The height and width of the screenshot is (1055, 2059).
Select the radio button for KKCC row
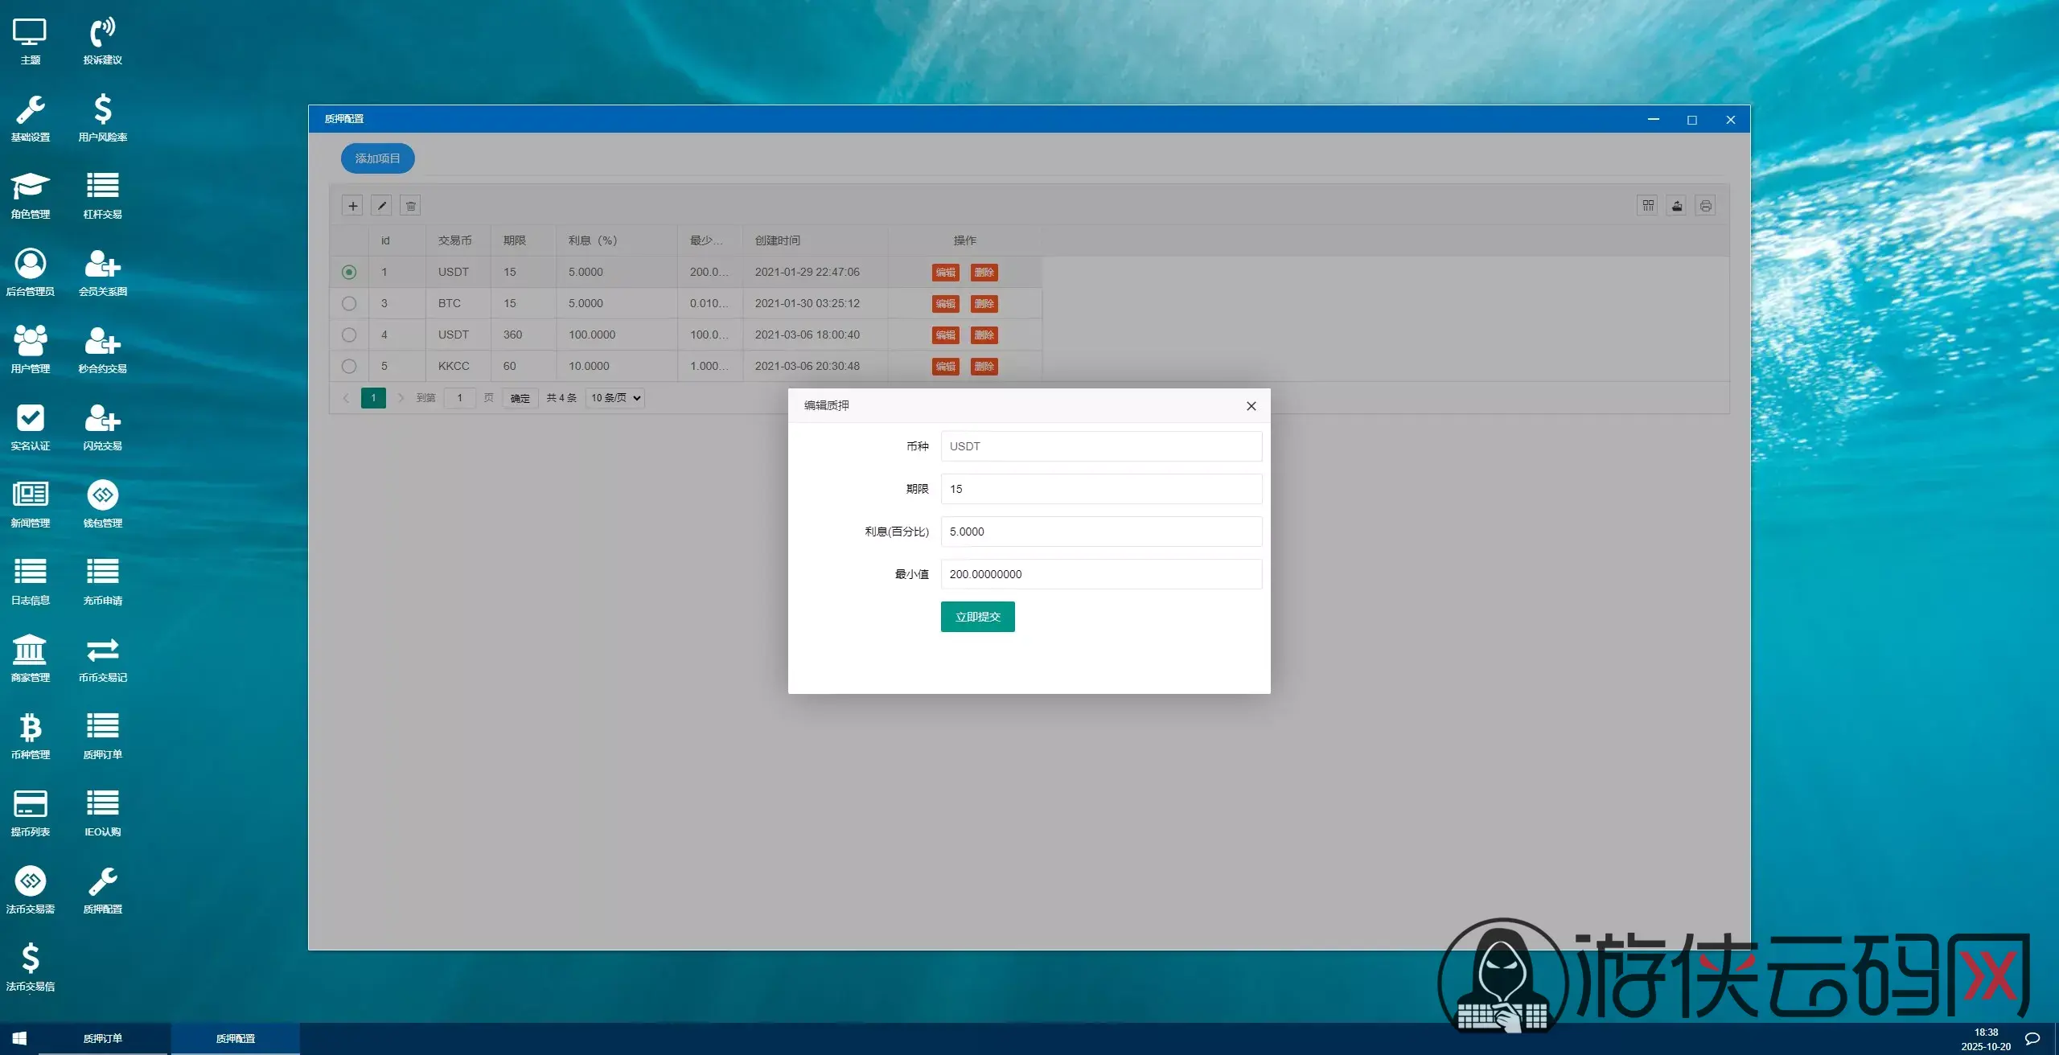click(x=349, y=366)
